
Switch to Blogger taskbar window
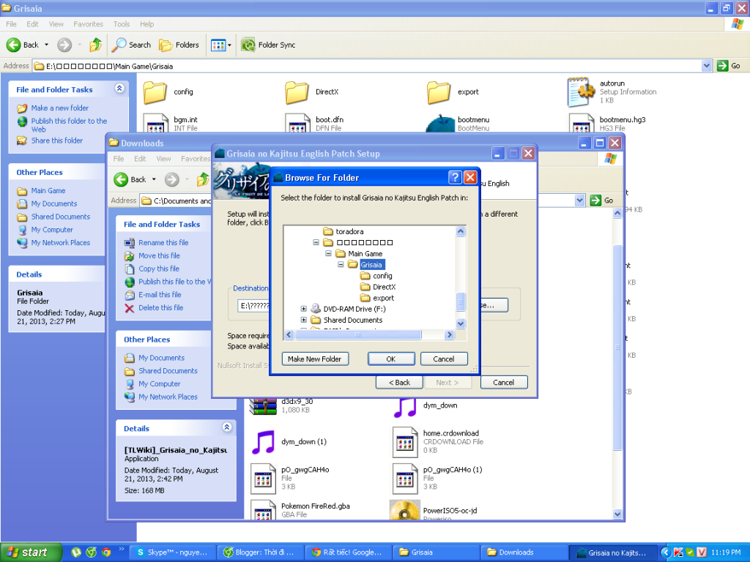click(x=260, y=552)
